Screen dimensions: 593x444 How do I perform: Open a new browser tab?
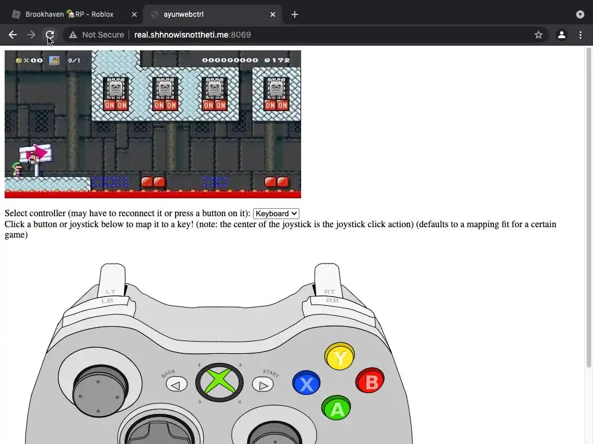pos(295,14)
